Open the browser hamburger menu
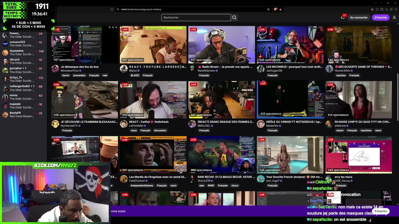The height and width of the screenshot is (224, 399). pyautogui.click(x=396, y=9)
